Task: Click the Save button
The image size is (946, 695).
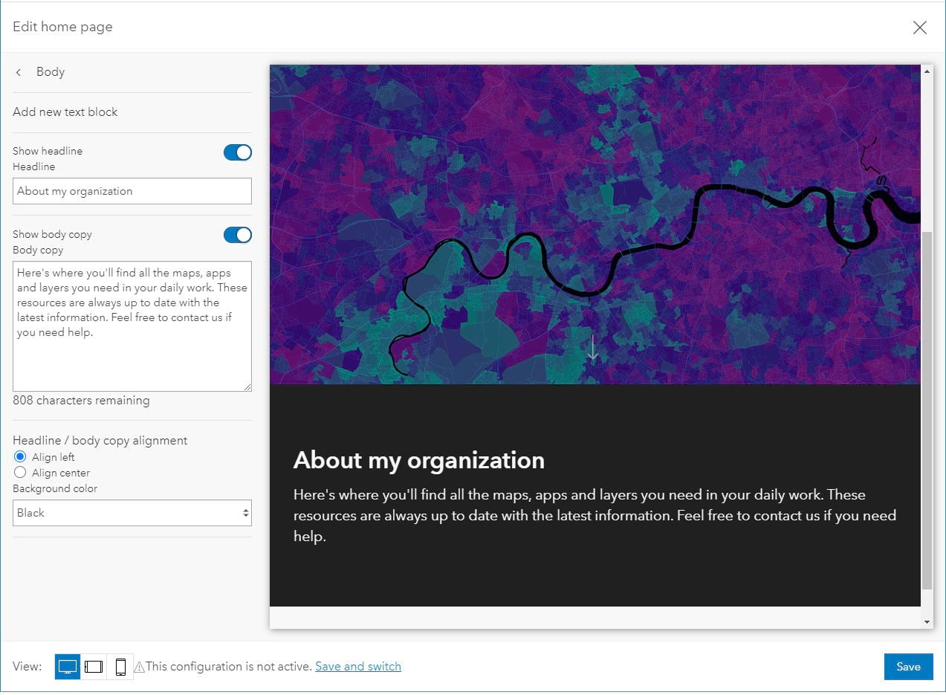Action: (x=908, y=667)
